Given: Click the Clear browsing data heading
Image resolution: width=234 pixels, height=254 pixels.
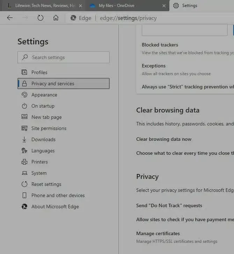Looking at the screenshot, I should [x=168, y=110].
